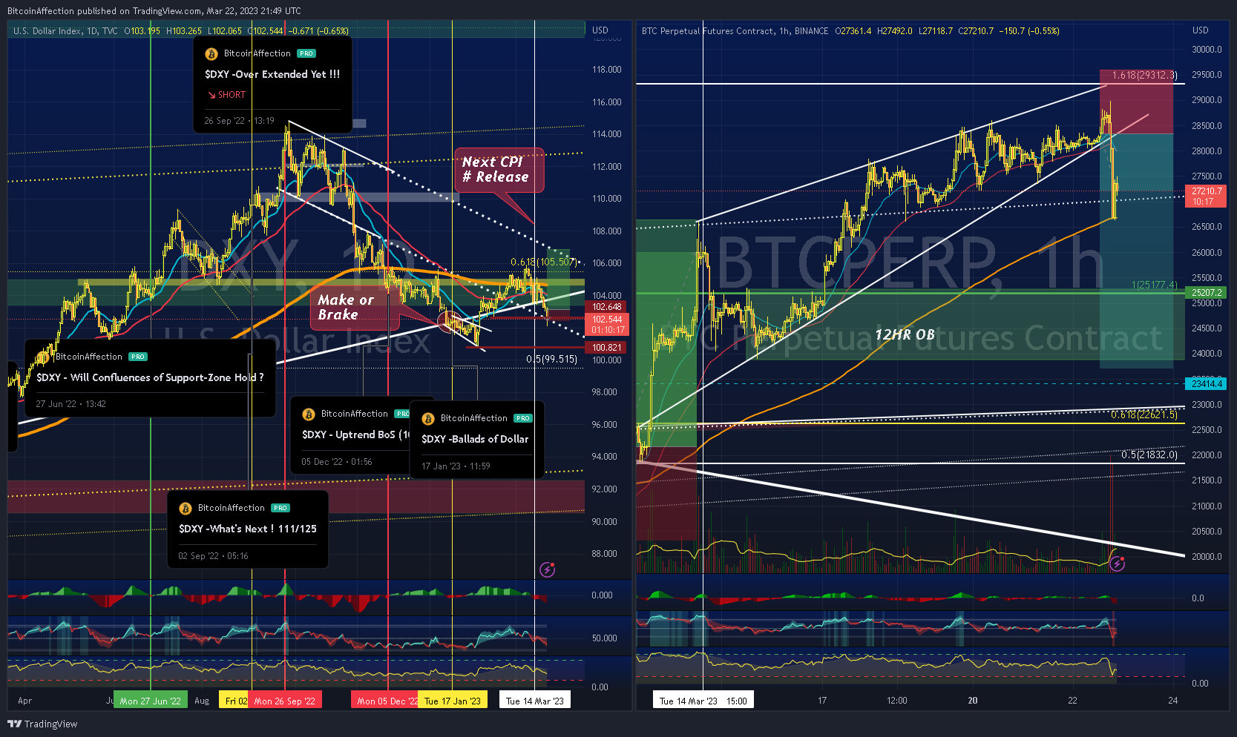Select the 'Tue 14 Mar '23' marker on DXY chart

[535, 701]
